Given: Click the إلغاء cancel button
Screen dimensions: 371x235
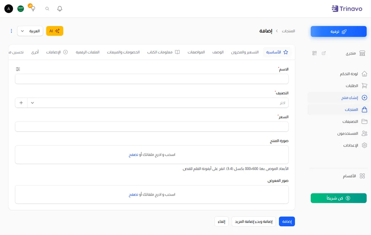Looking at the screenshot, I should pyautogui.click(x=221, y=222).
